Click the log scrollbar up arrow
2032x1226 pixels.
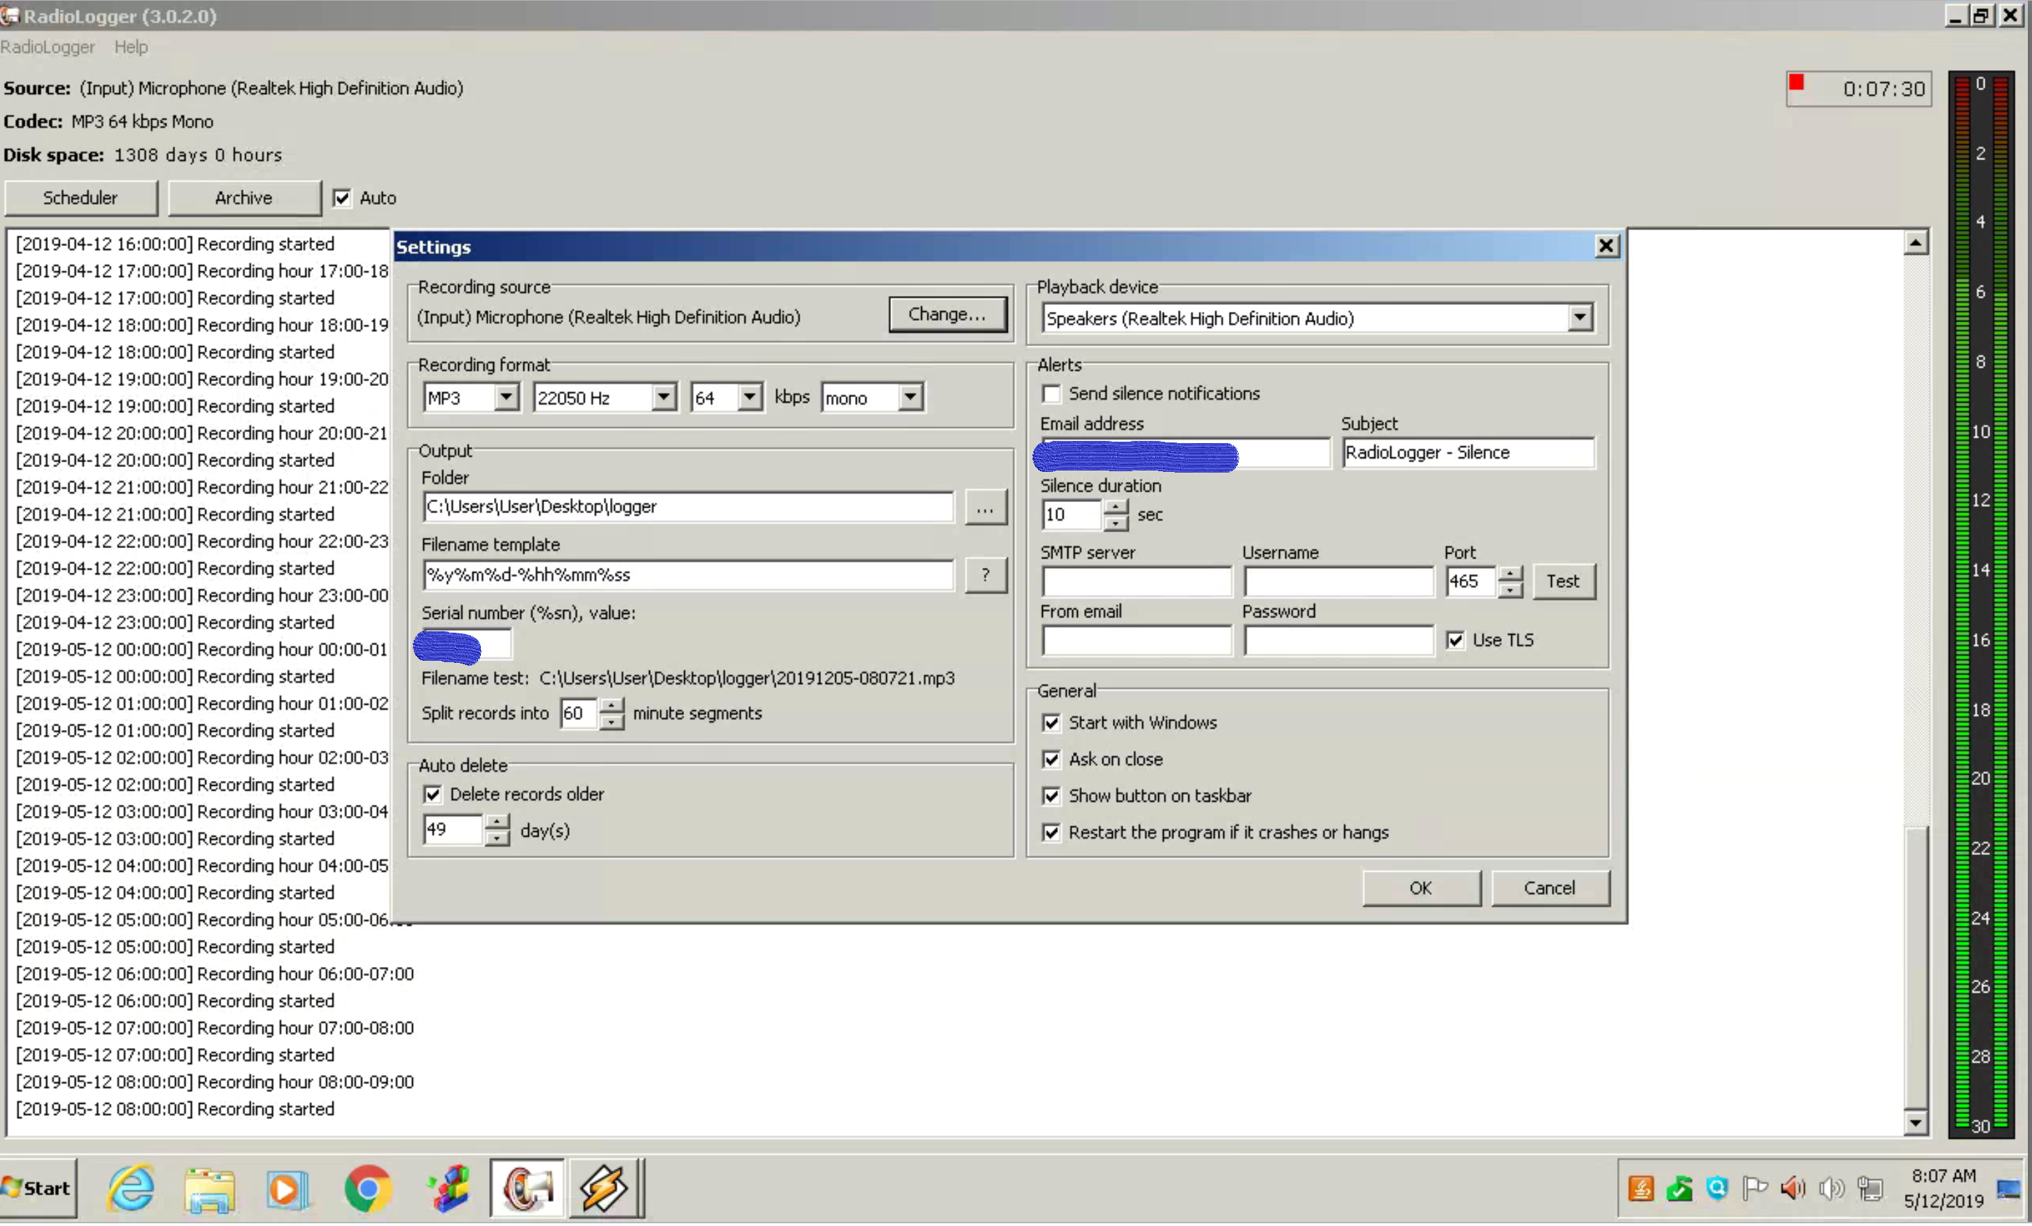[x=1915, y=242]
